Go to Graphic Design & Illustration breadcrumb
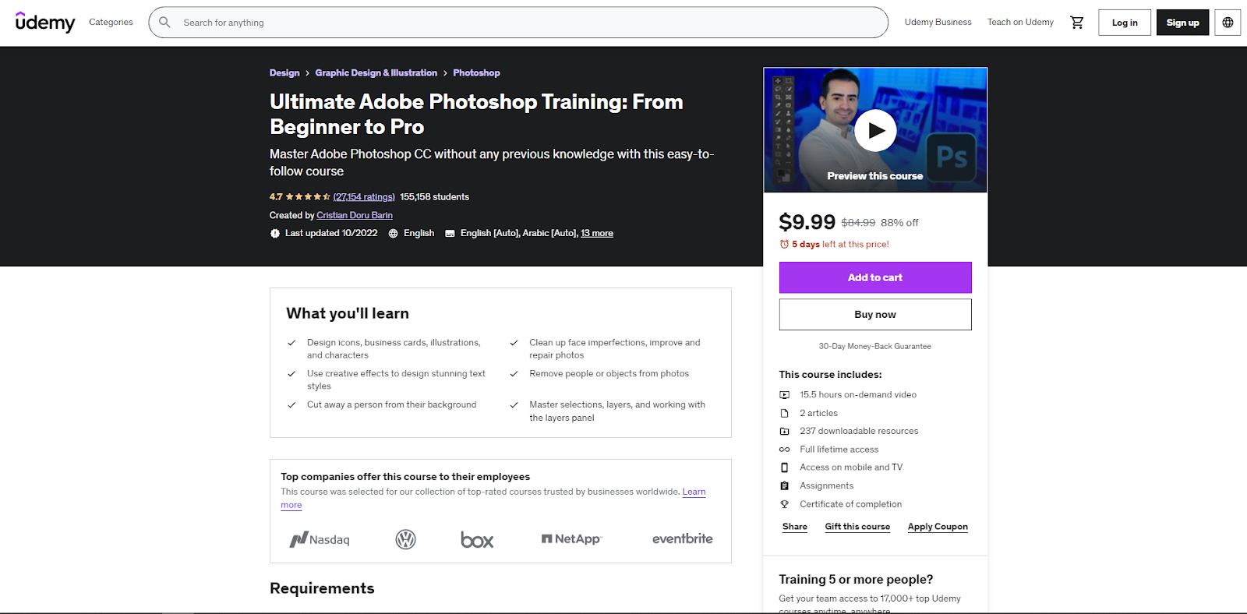Image resolution: width=1247 pixels, height=614 pixels. click(376, 73)
